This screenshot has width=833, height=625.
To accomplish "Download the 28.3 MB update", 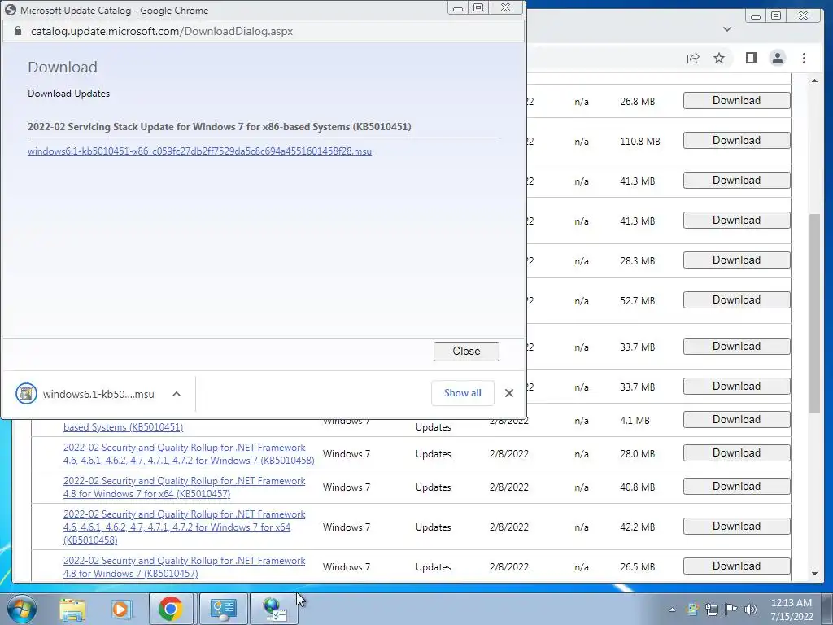I will coord(736,260).
